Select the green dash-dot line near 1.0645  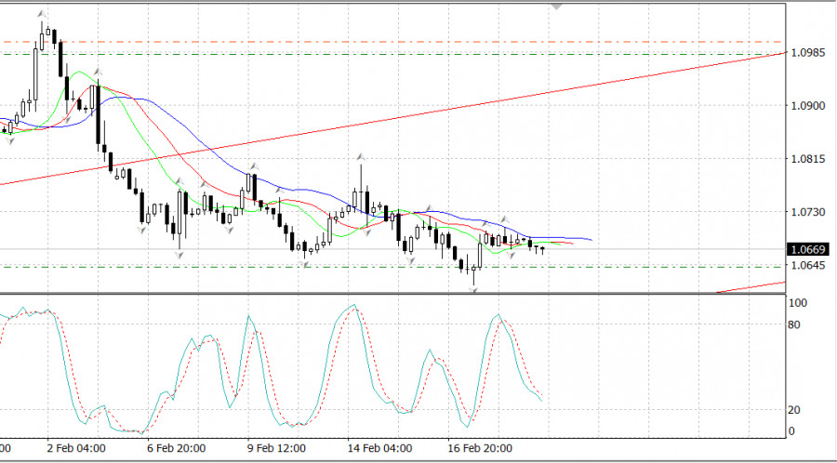click(279, 267)
